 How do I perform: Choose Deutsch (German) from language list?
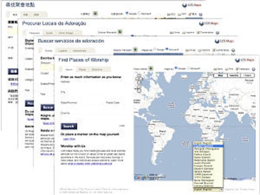[208, 169]
